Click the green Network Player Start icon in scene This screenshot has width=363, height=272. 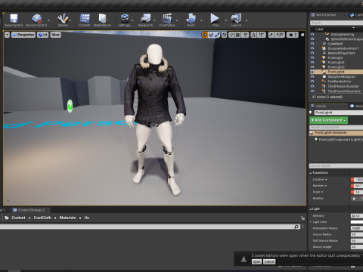[x=70, y=106]
